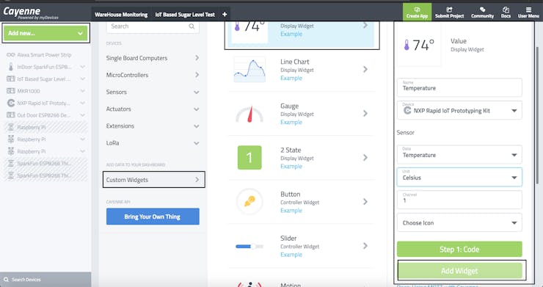Expand the Out Door ESP8266 De... device

click(82, 115)
